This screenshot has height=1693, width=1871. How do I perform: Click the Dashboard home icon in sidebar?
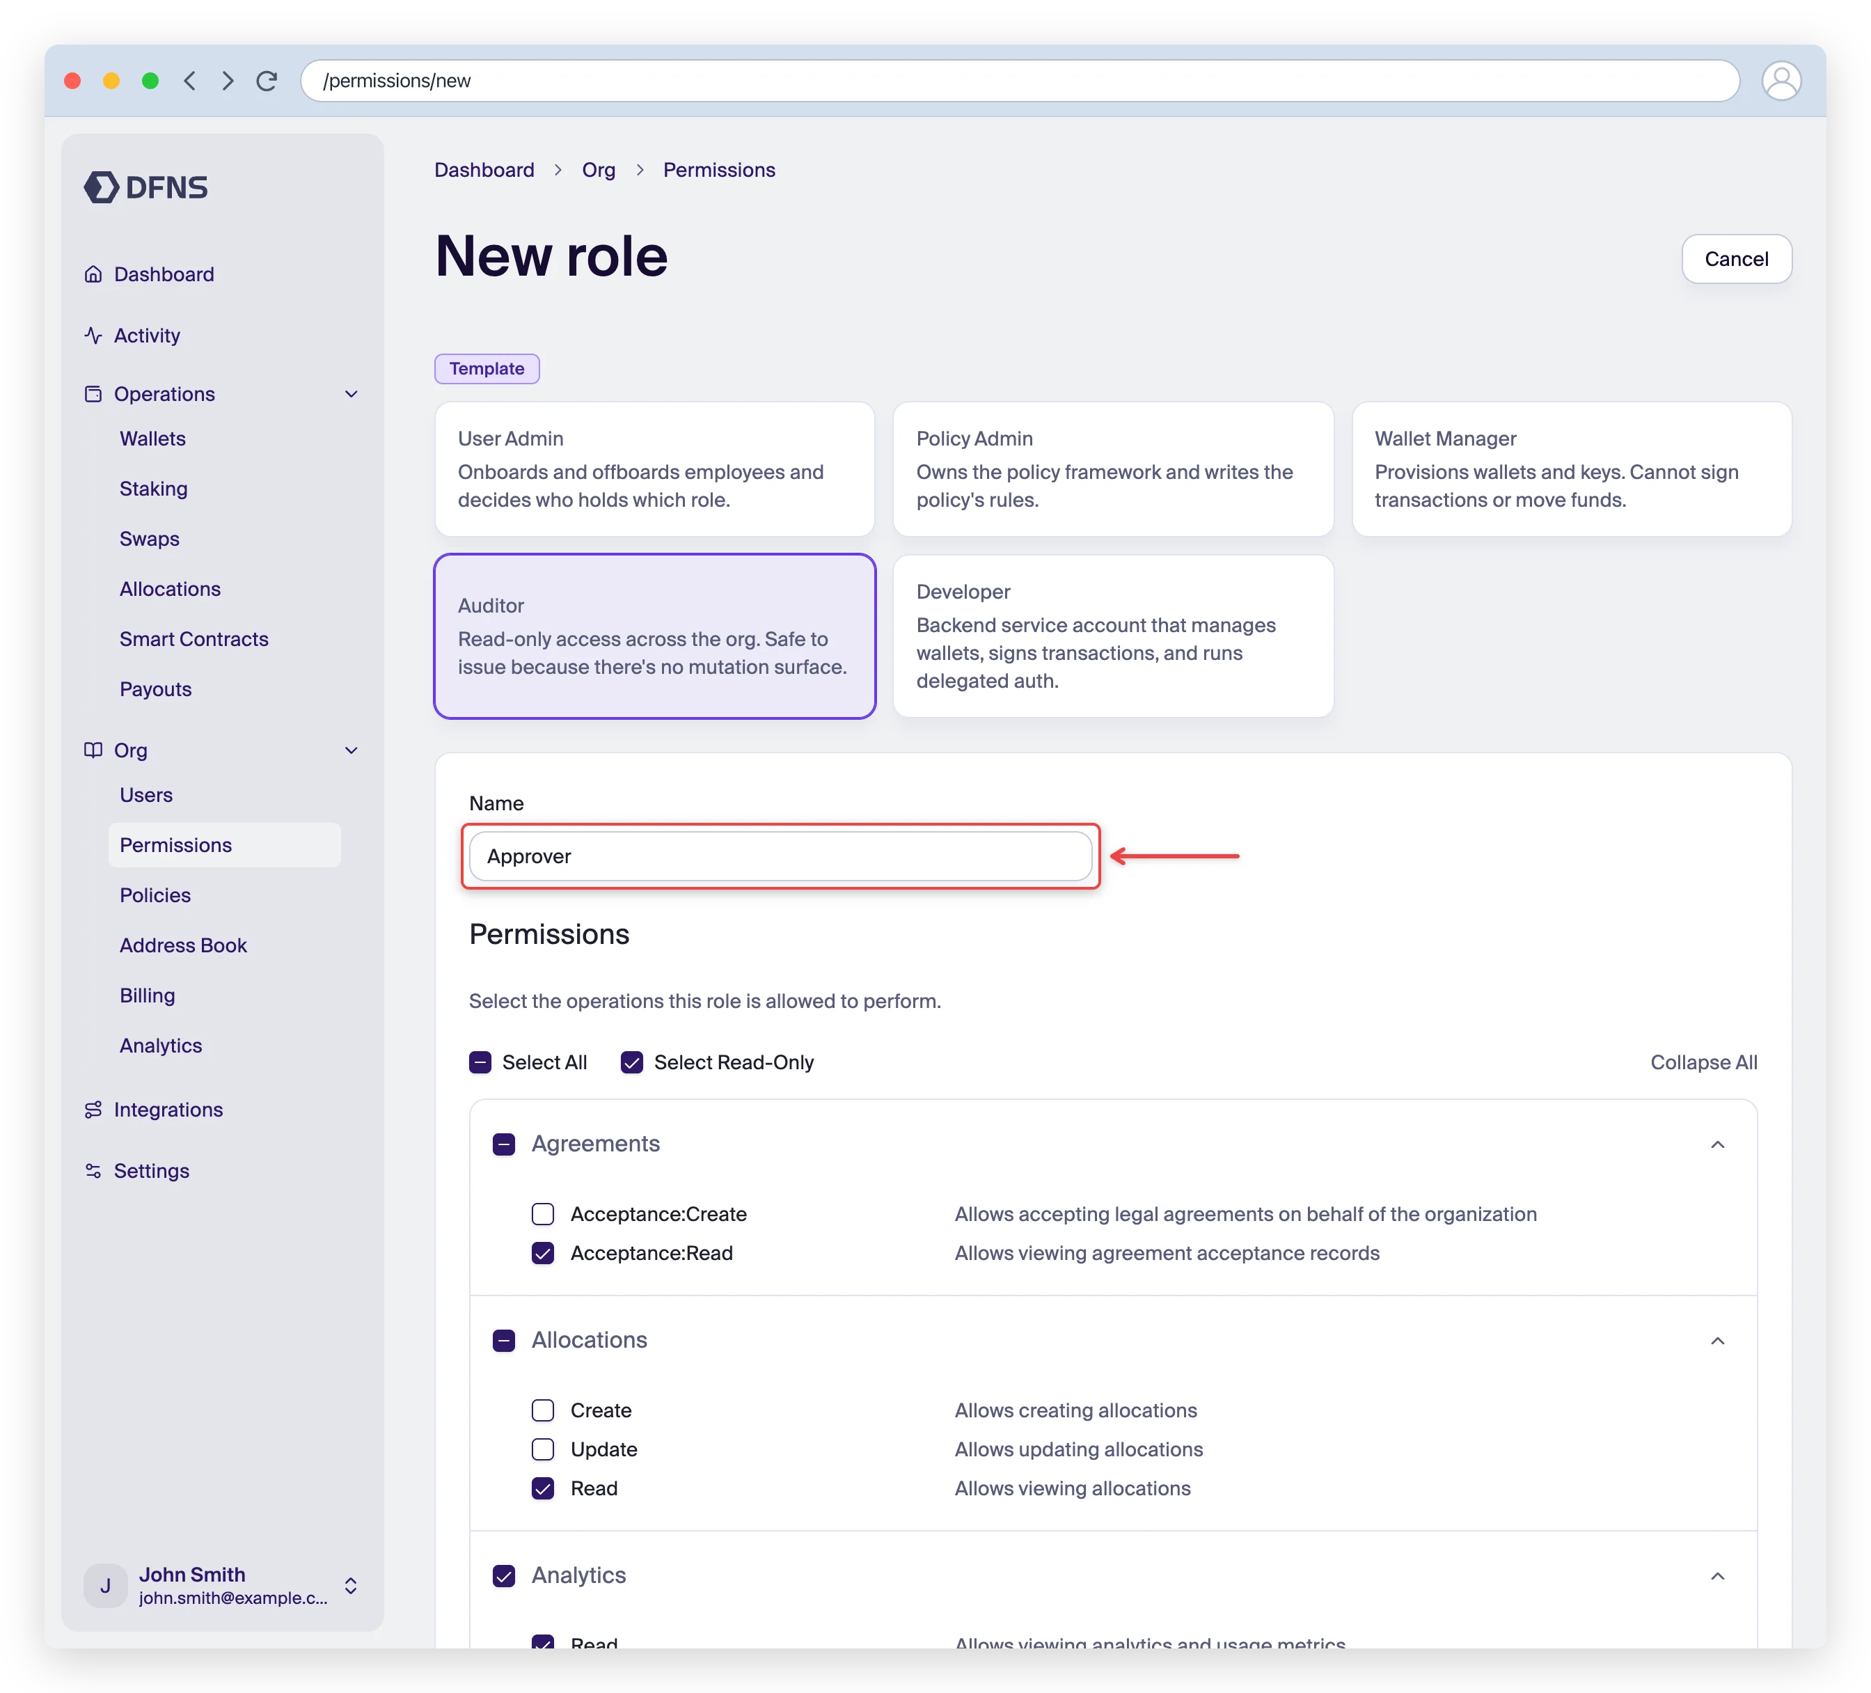click(93, 274)
